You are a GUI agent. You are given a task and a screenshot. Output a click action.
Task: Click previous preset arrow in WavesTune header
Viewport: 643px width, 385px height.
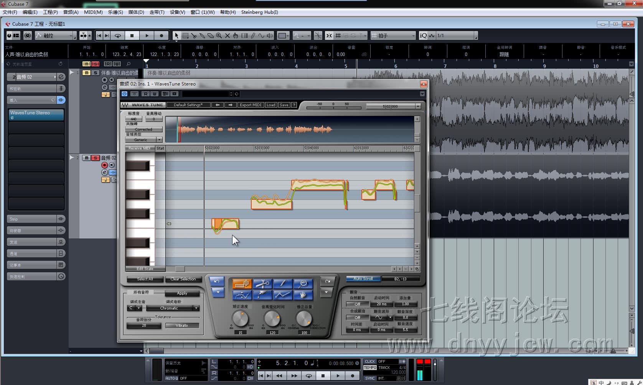coord(218,105)
